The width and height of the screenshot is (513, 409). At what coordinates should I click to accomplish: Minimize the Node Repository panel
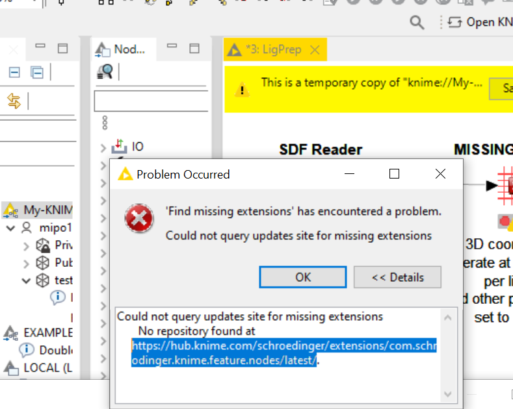click(172, 46)
